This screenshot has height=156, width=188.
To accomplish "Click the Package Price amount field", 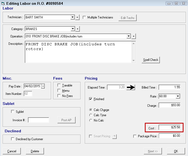I will click(170, 136).
